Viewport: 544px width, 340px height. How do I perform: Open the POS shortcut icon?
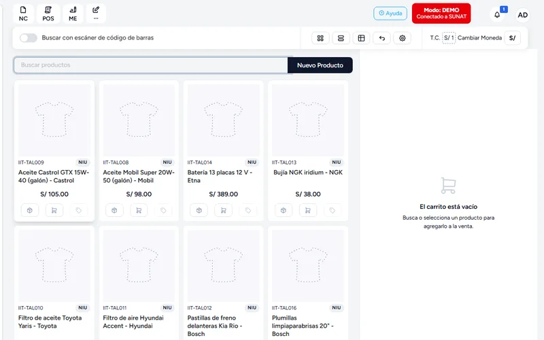(48, 14)
